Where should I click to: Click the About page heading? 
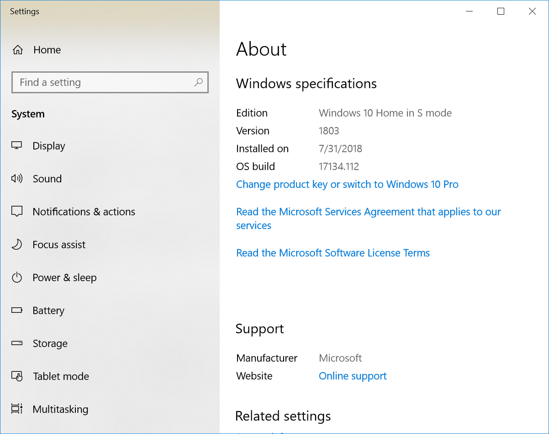tap(262, 49)
